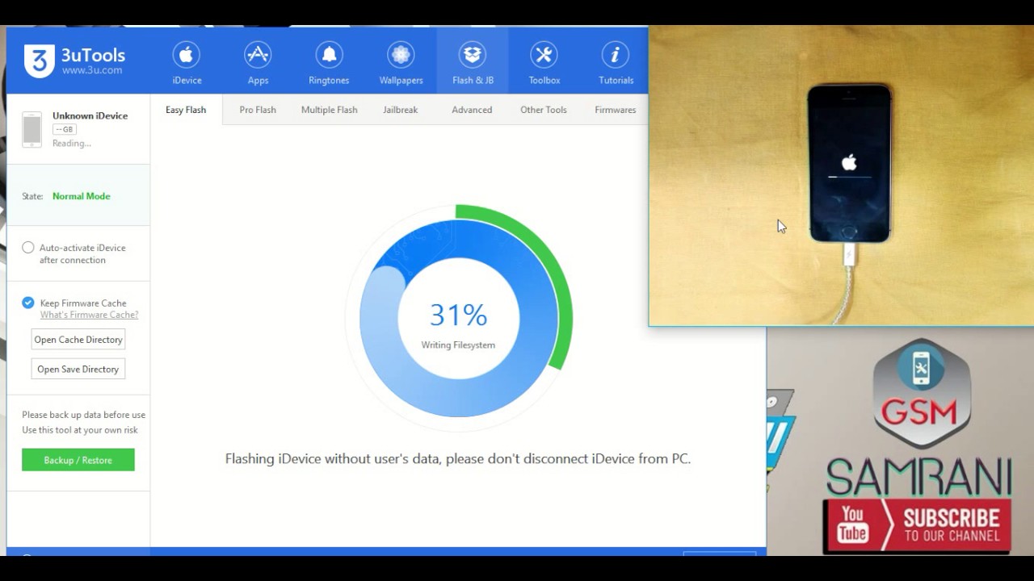The width and height of the screenshot is (1034, 581).
Task: Switch to the Pro Flash tab
Action: [258, 110]
